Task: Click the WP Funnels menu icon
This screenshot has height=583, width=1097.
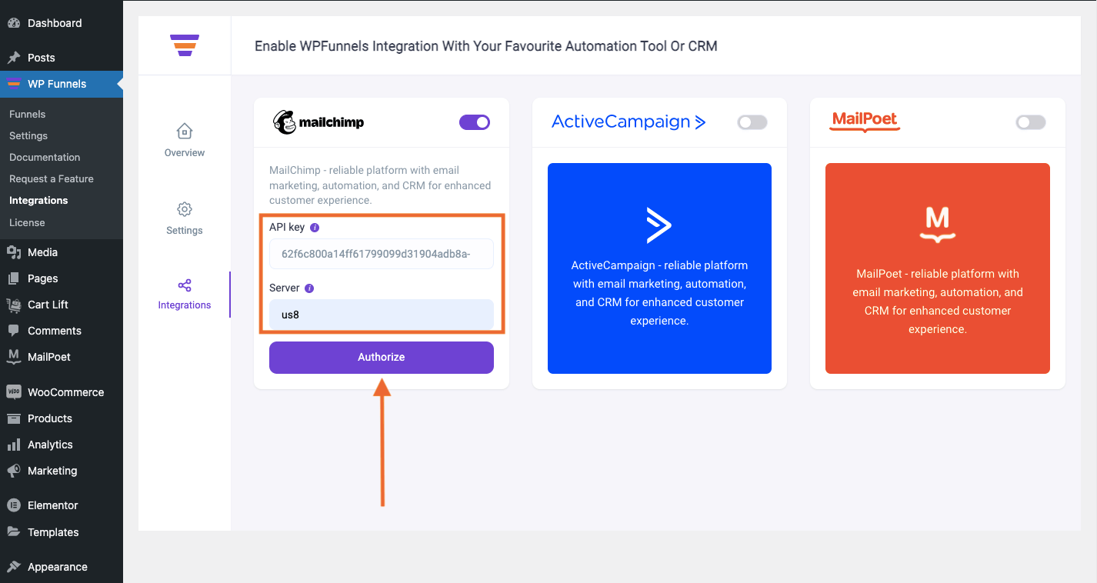Action: coord(14,84)
